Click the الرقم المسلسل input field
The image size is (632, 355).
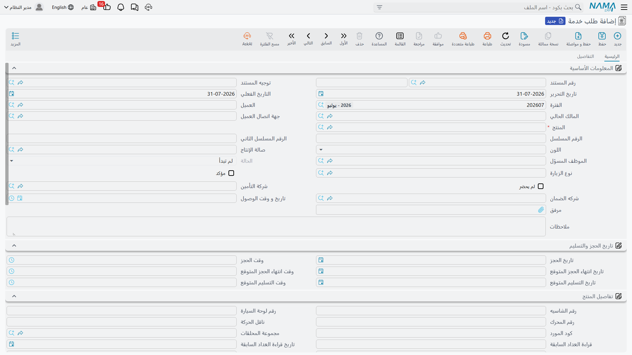point(431,138)
